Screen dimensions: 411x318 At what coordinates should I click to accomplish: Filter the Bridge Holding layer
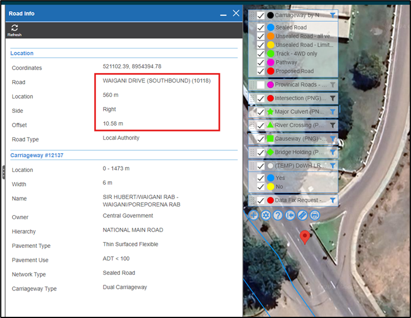point(332,153)
